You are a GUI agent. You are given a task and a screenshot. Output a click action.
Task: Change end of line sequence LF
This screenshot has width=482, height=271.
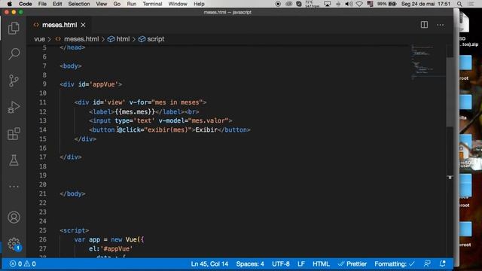pos(301,264)
